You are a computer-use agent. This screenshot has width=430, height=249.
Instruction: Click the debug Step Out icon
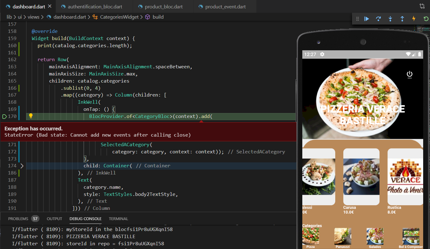point(402,19)
